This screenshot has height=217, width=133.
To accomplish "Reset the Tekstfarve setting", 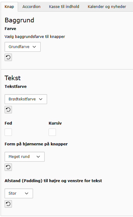I will tap(8, 110).
